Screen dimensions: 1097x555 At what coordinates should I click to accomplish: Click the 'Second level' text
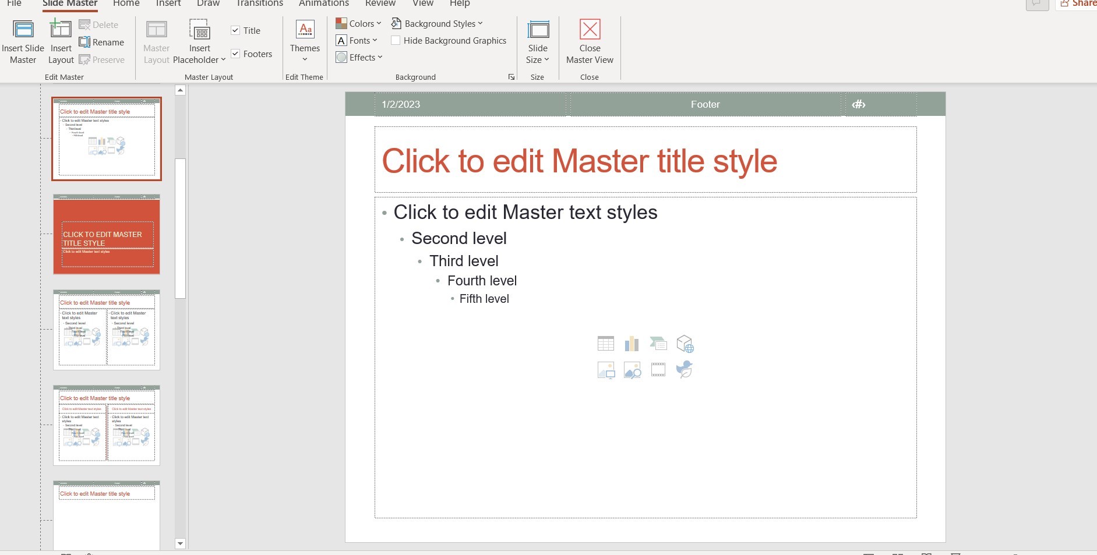459,238
